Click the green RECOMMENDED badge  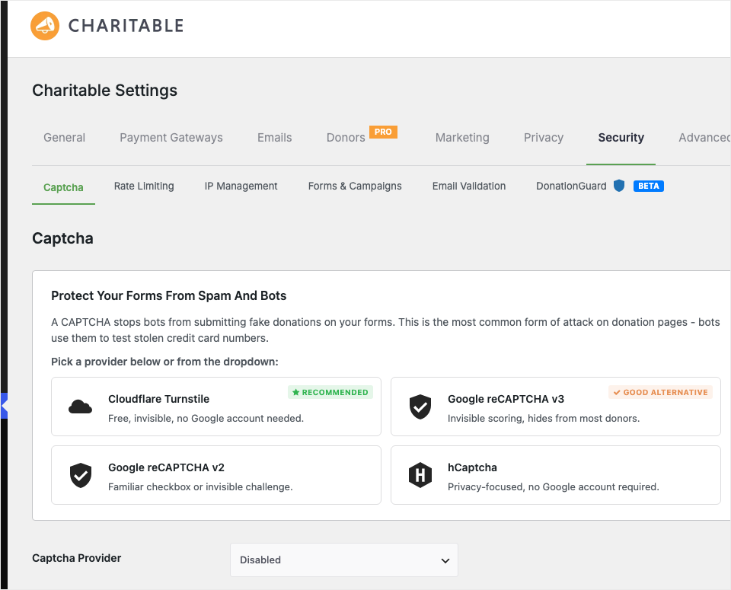tap(330, 392)
